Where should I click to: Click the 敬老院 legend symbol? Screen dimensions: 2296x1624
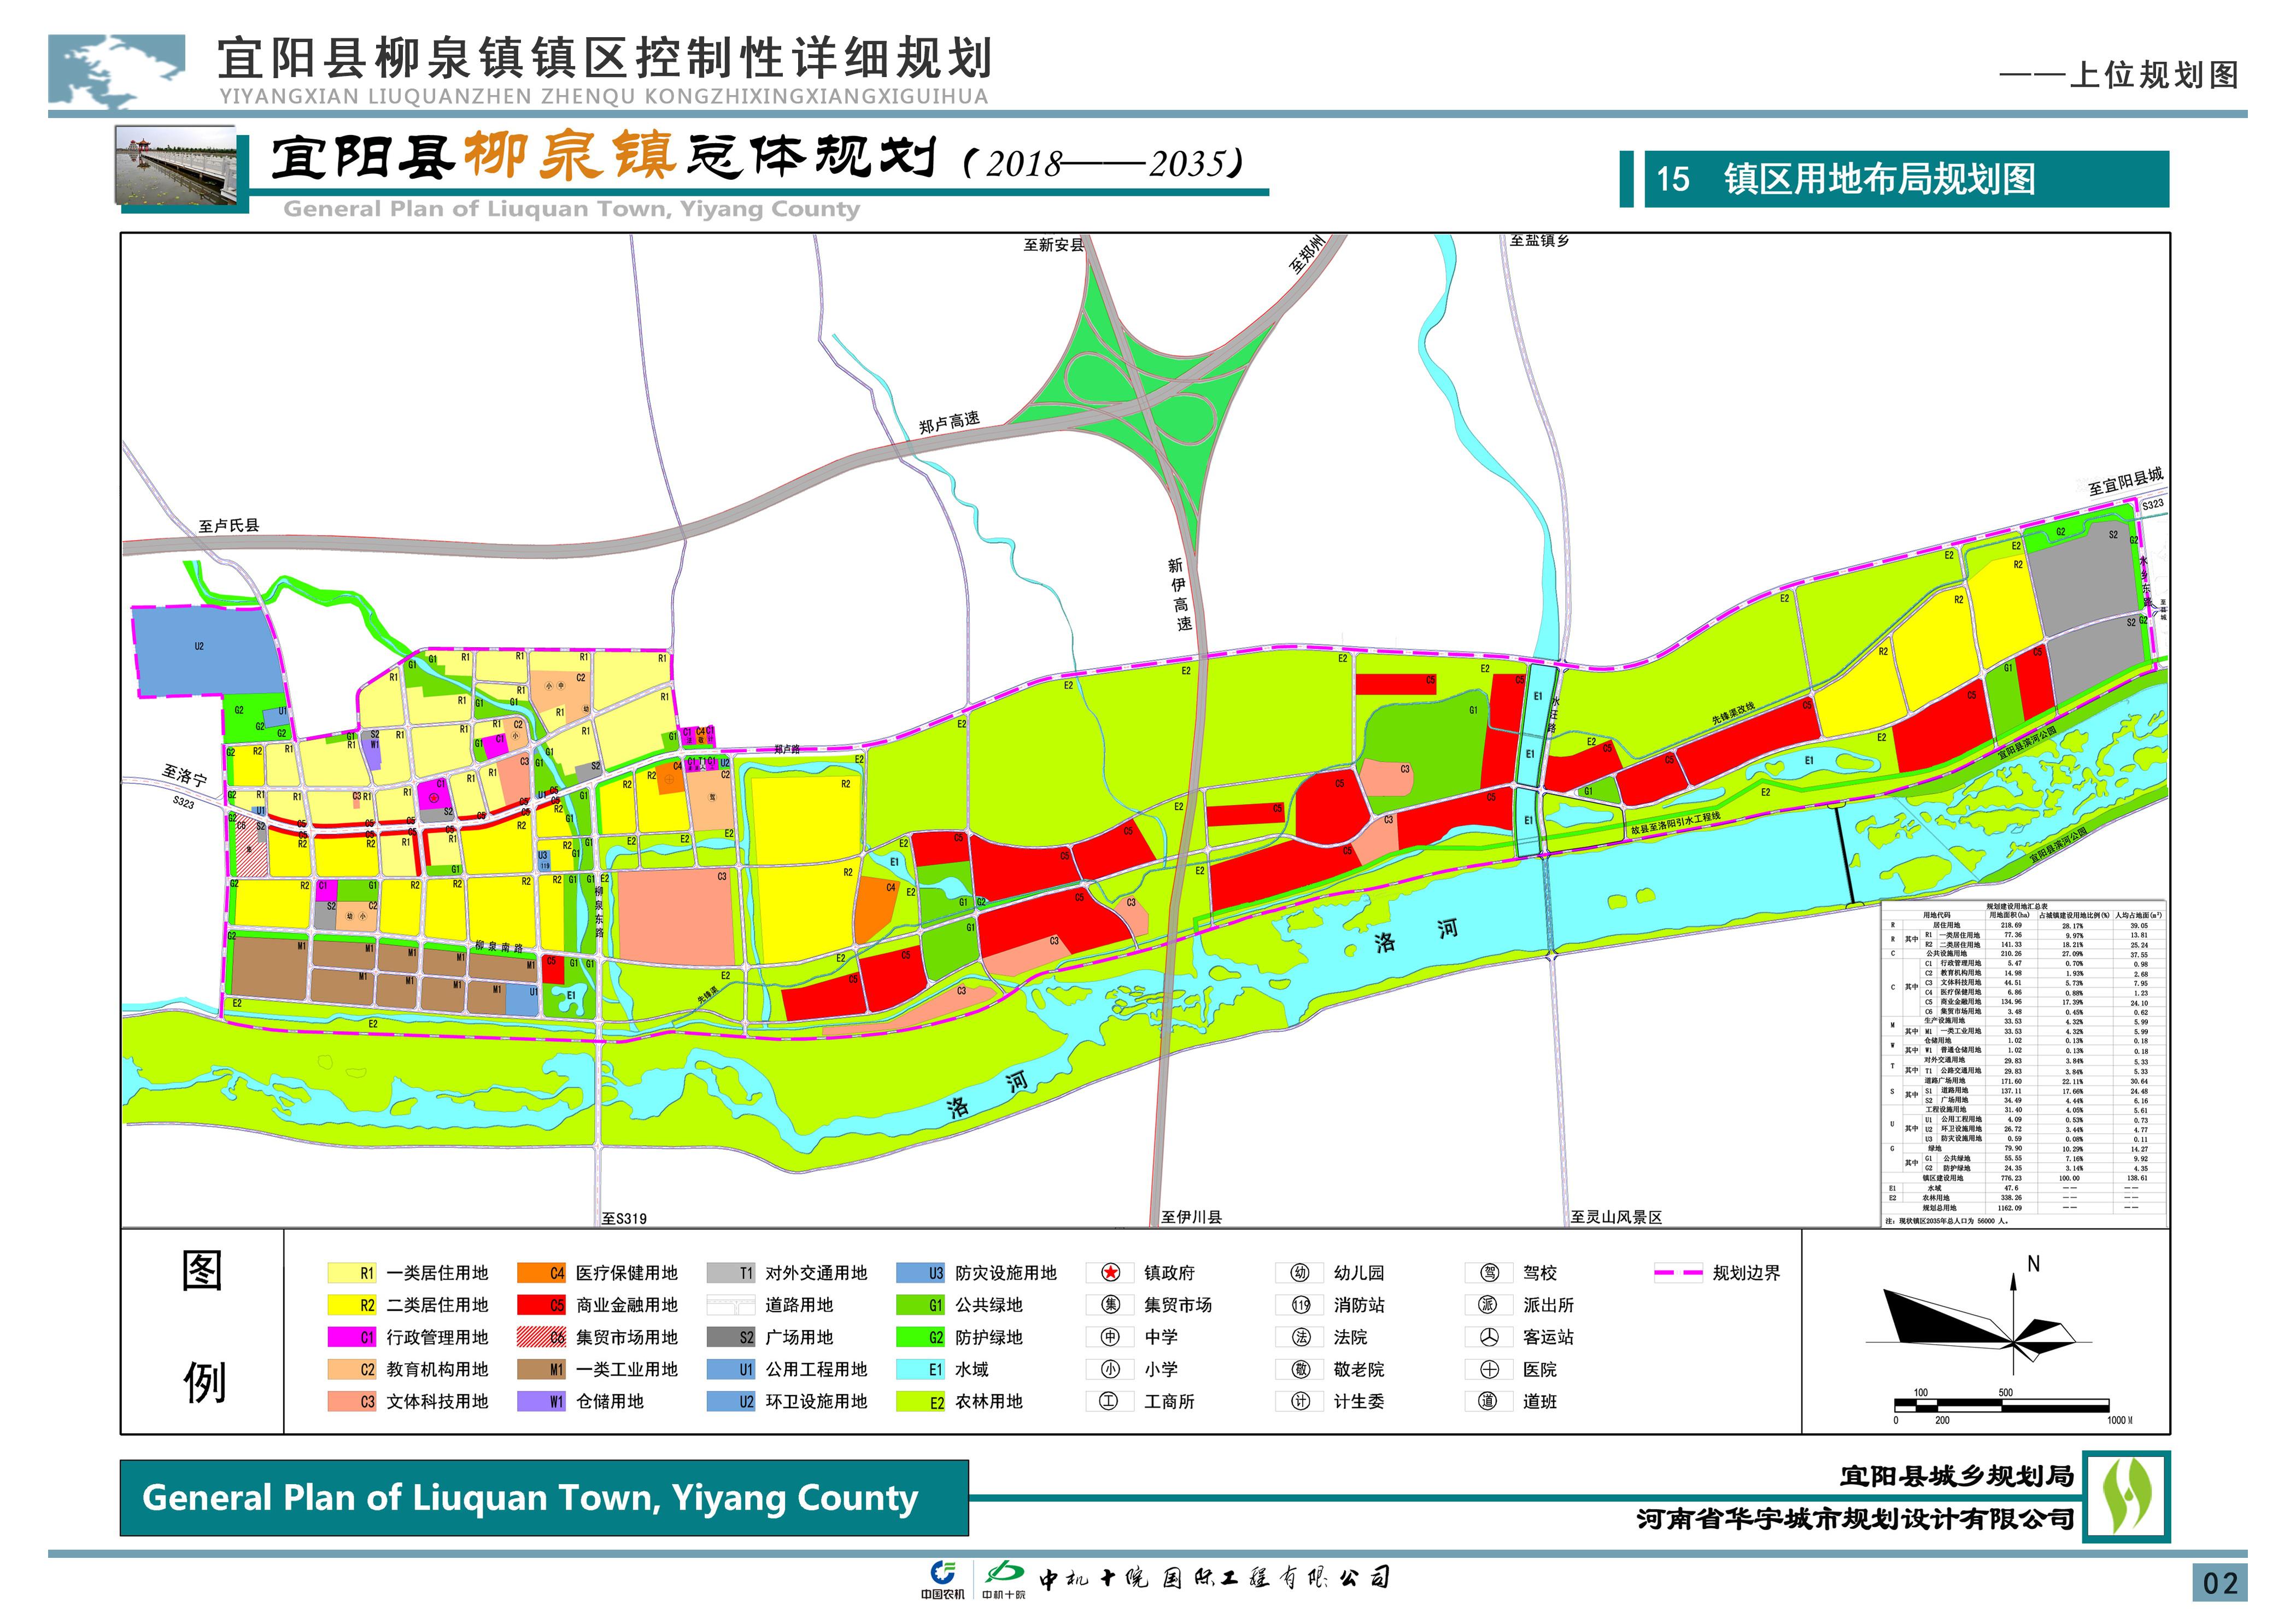pyautogui.click(x=1300, y=1369)
